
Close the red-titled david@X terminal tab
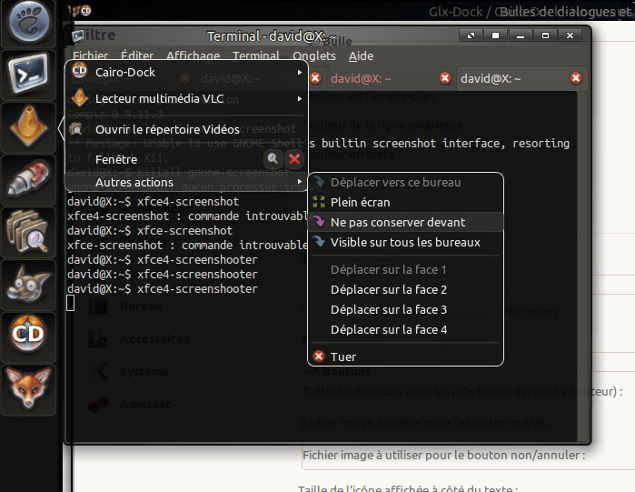point(445,78)
